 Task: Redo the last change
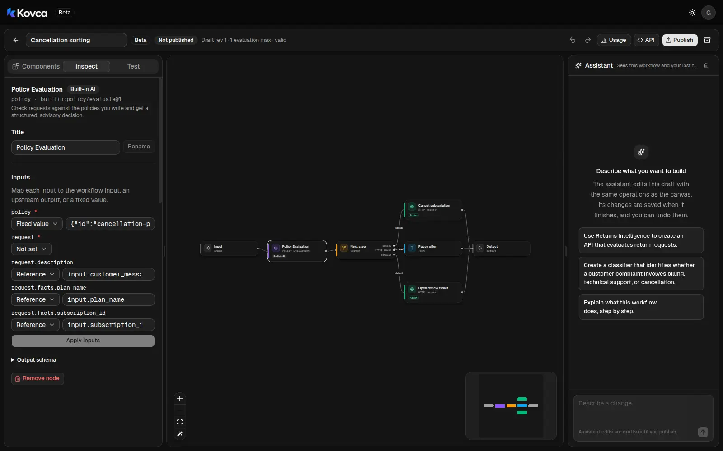click(587, 40)
